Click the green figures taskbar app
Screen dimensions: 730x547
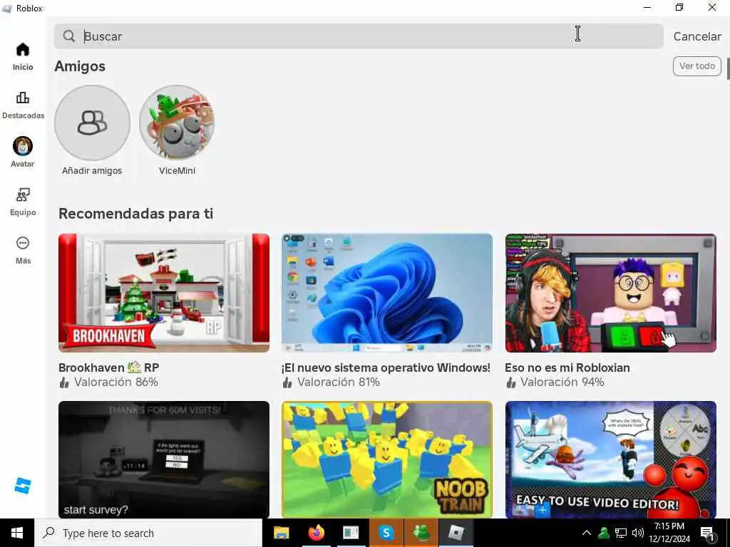pyautogui.click(x=421, y=533)
